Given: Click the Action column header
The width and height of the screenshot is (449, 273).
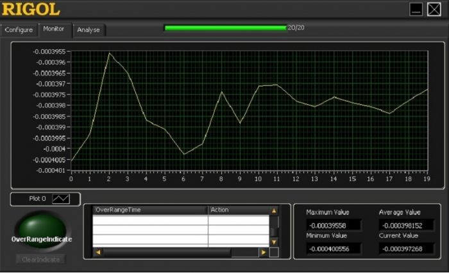Looking at the screenshot, I should click(x=237, y=210).
